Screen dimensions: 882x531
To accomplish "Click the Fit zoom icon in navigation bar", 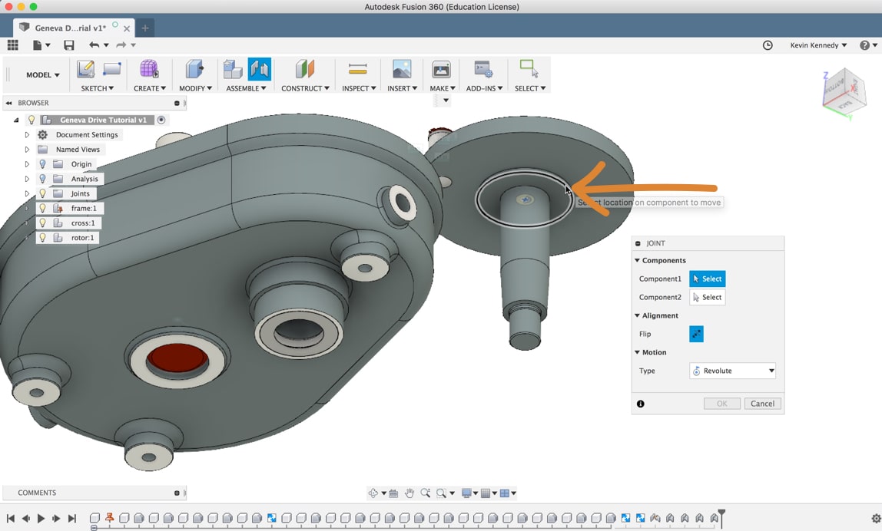I will click(x=441, y=493).
